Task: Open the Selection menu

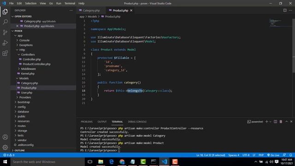Action: pyautogui.click(x=31, y=3)
